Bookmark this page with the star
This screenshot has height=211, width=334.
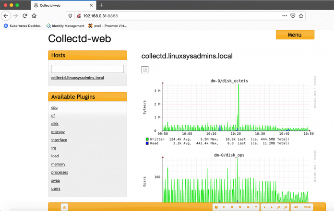point(301,16)
